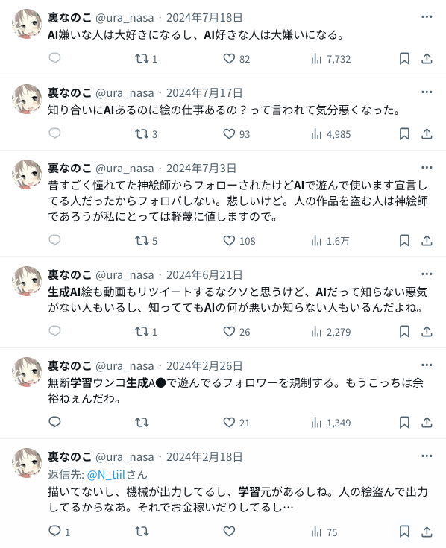
Task: Expand more options on February 18 tweet
Action: [427, 456]
